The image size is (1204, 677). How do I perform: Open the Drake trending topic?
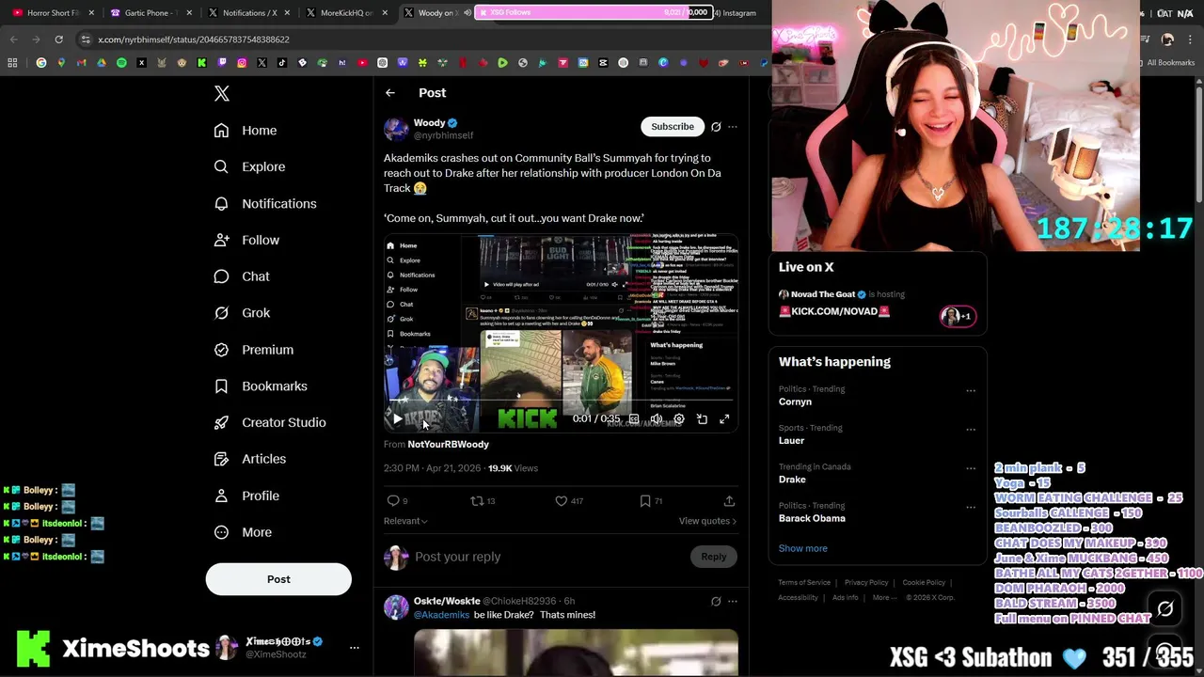click(792, 480)
